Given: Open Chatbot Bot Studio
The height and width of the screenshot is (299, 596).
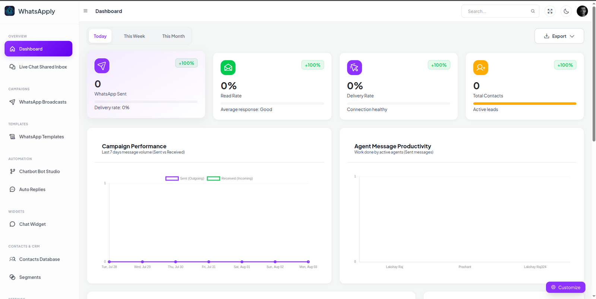Looking at the screenshot, I should pos(38,171).
